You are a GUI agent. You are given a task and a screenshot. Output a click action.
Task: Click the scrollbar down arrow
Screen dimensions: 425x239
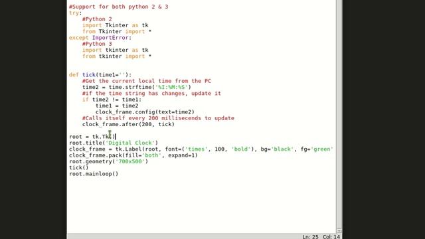pos(339,230)
